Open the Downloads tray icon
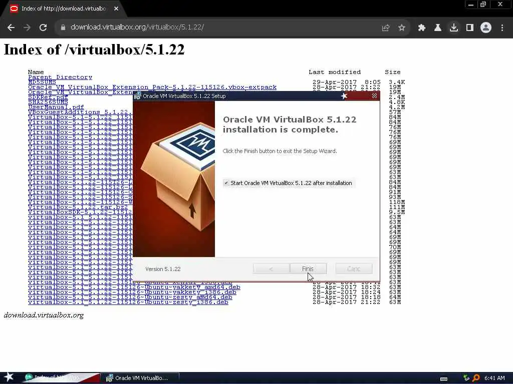This screenshot has width=513, height=384. pyautogui.click(x=454, y=28)
